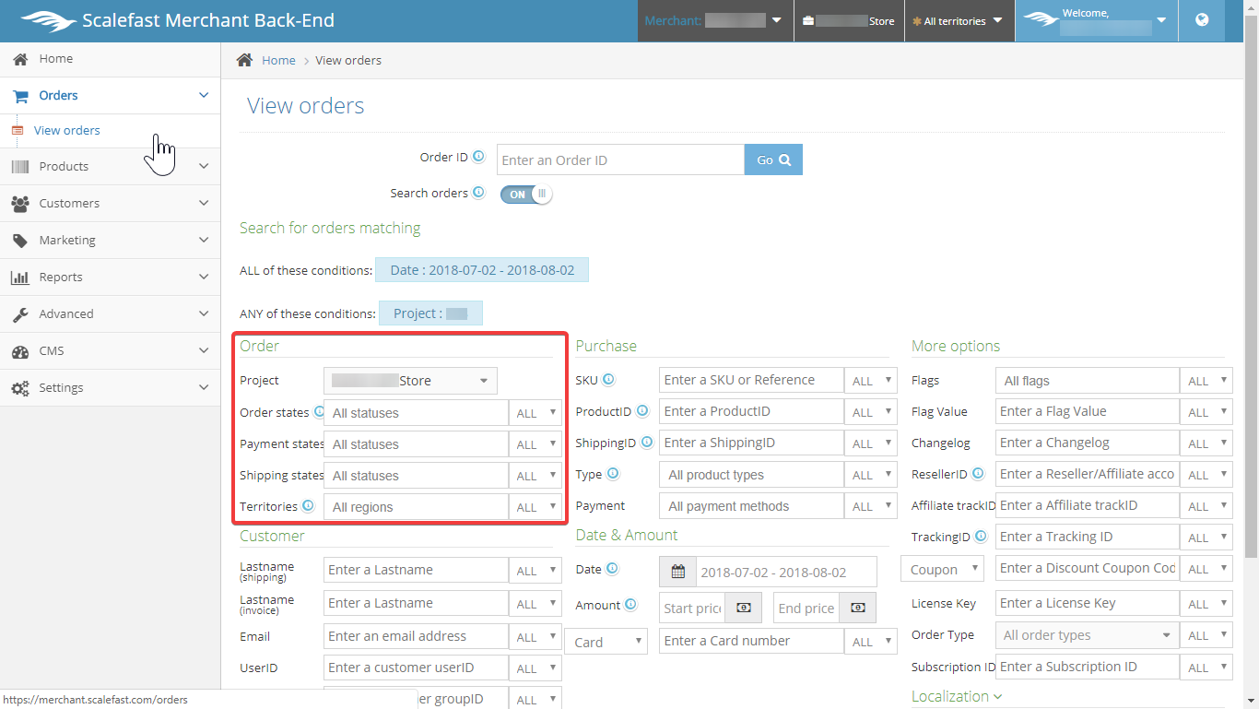The image size is (1259, 709).
Task: Click the info icon next to Search orders
Action: (478, 193)
